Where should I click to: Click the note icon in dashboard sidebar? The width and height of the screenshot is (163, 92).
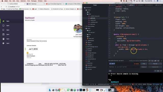click(3, 26)
